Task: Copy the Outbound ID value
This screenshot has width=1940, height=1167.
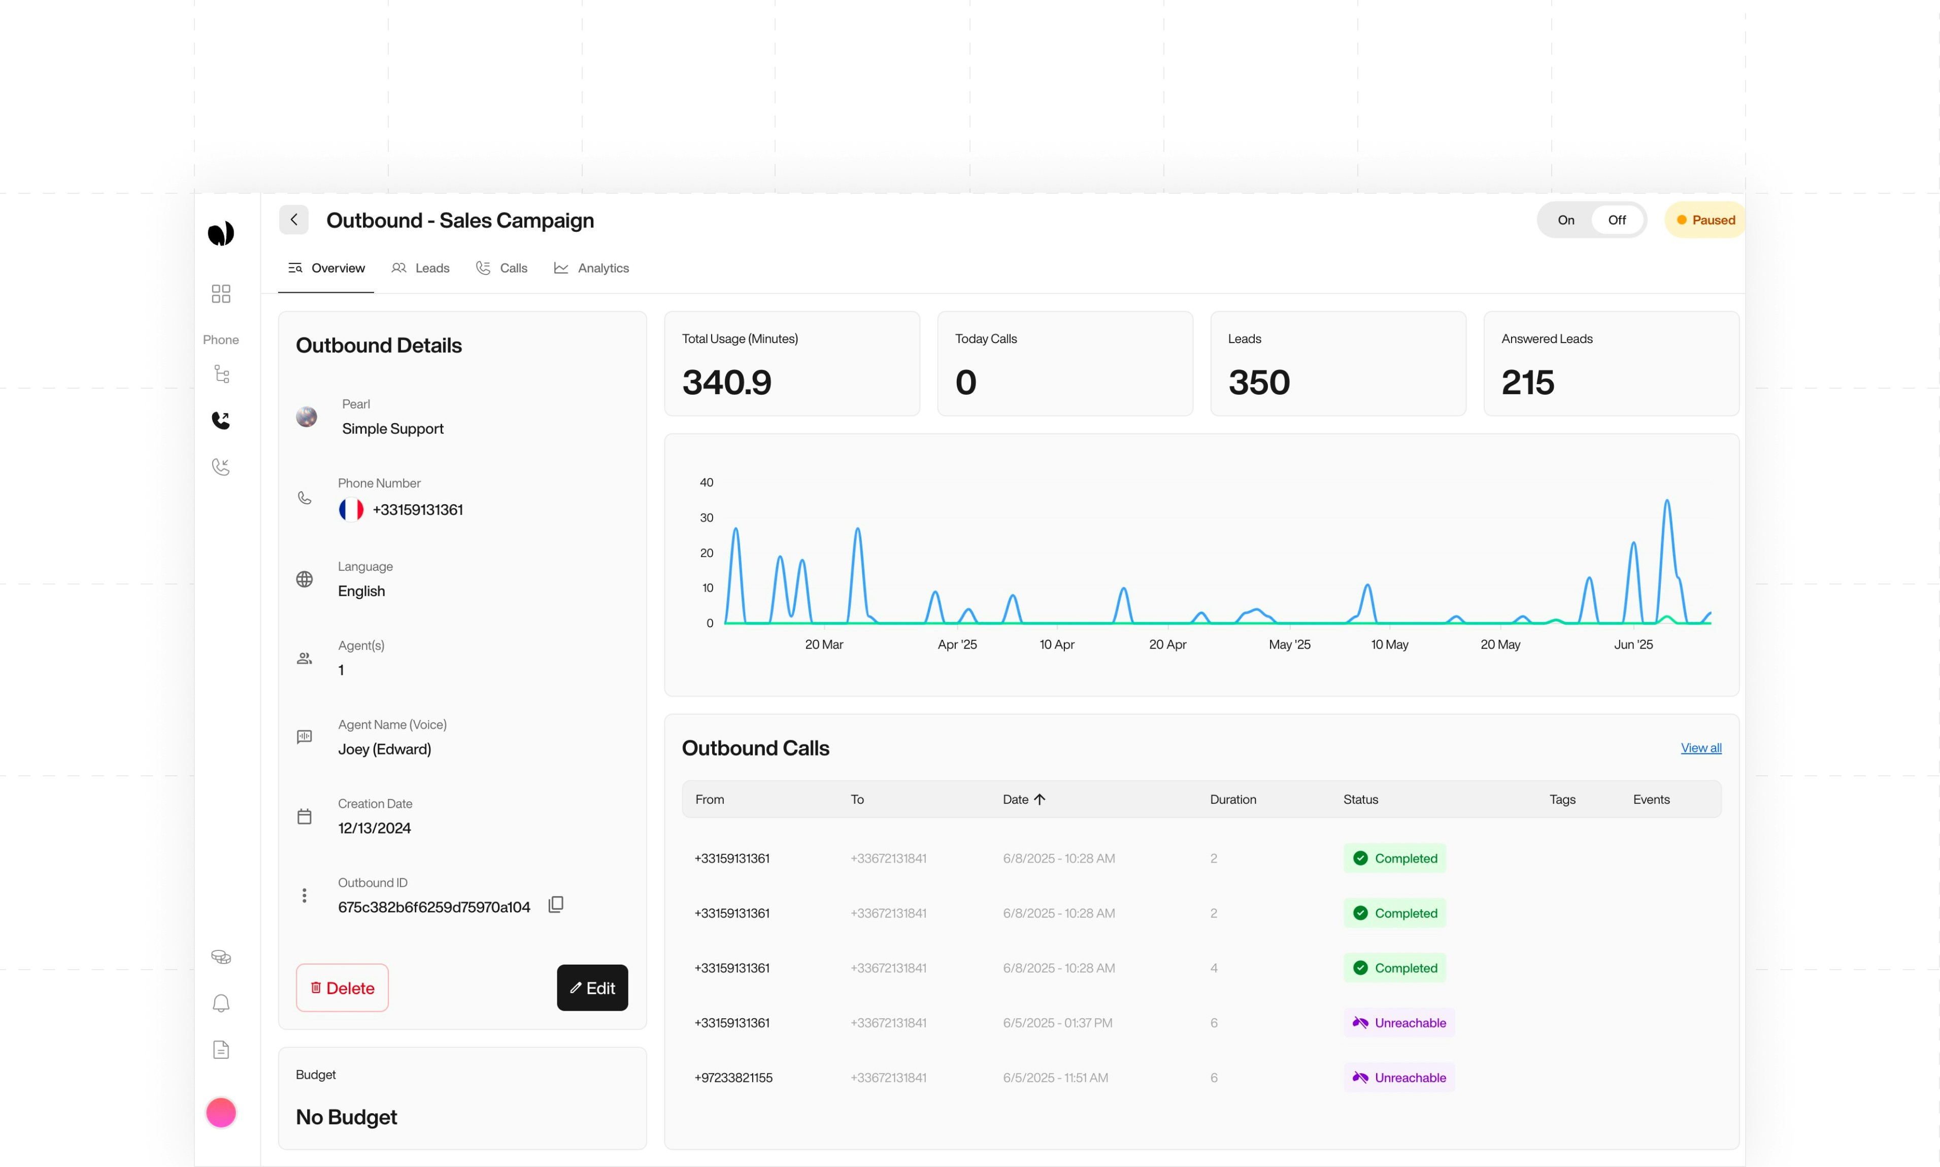Action: (555, 904)
